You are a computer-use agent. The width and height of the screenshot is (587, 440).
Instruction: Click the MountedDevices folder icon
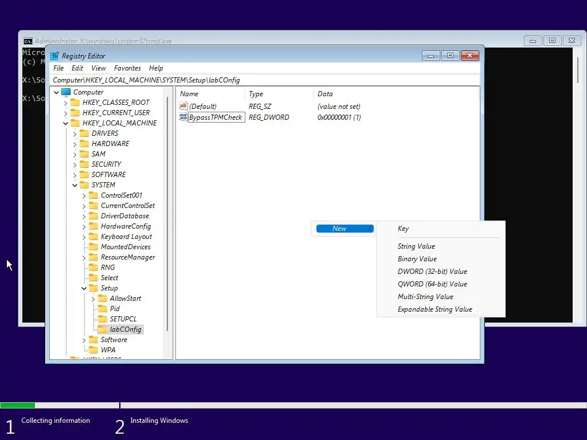pyautogui.click(x=93, y=247)
